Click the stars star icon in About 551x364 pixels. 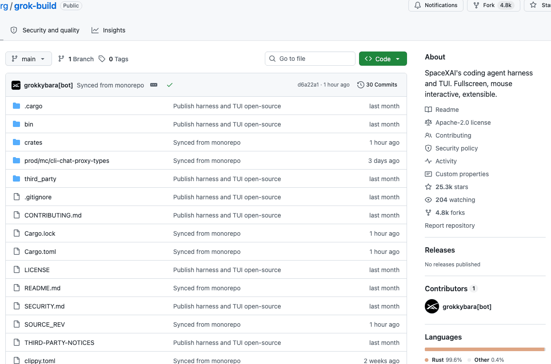[428, 187]
